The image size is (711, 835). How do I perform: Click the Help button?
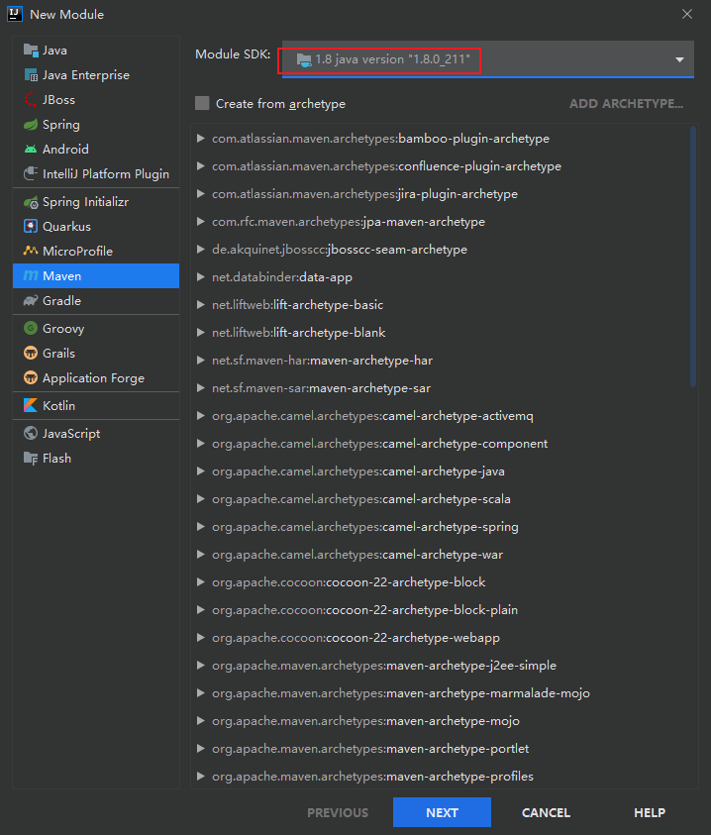click(x=649, y=812)
